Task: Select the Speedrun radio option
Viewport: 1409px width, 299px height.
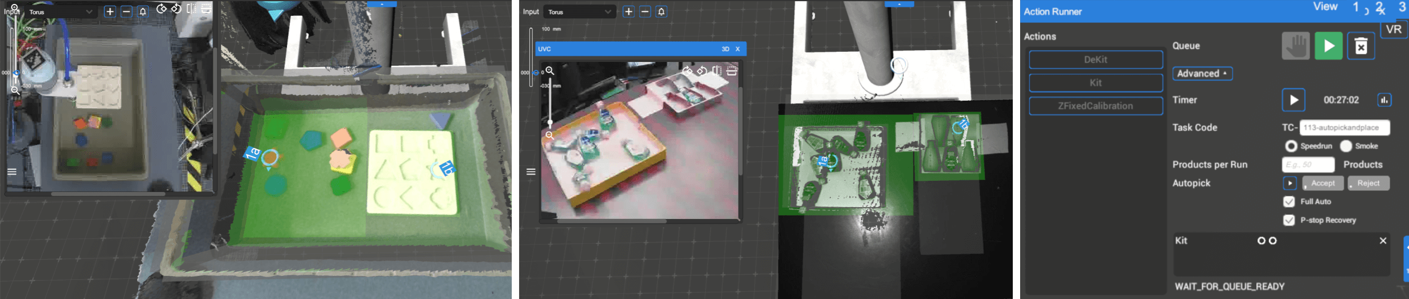Action: point(1291,146)
